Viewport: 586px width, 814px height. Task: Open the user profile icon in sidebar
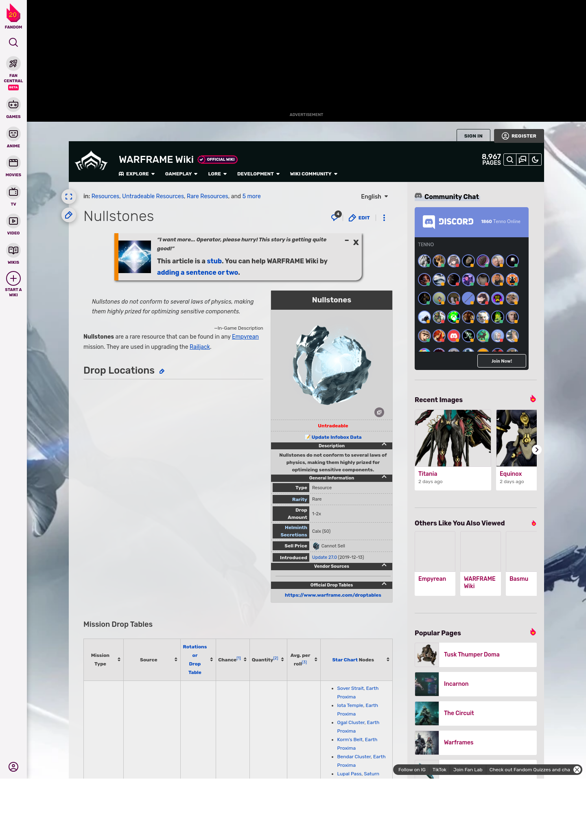pyautogui.click(x=13, y=767)
